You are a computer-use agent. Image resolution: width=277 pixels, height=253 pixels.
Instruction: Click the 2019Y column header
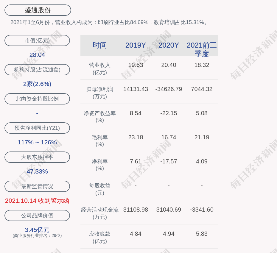point(136,45)
